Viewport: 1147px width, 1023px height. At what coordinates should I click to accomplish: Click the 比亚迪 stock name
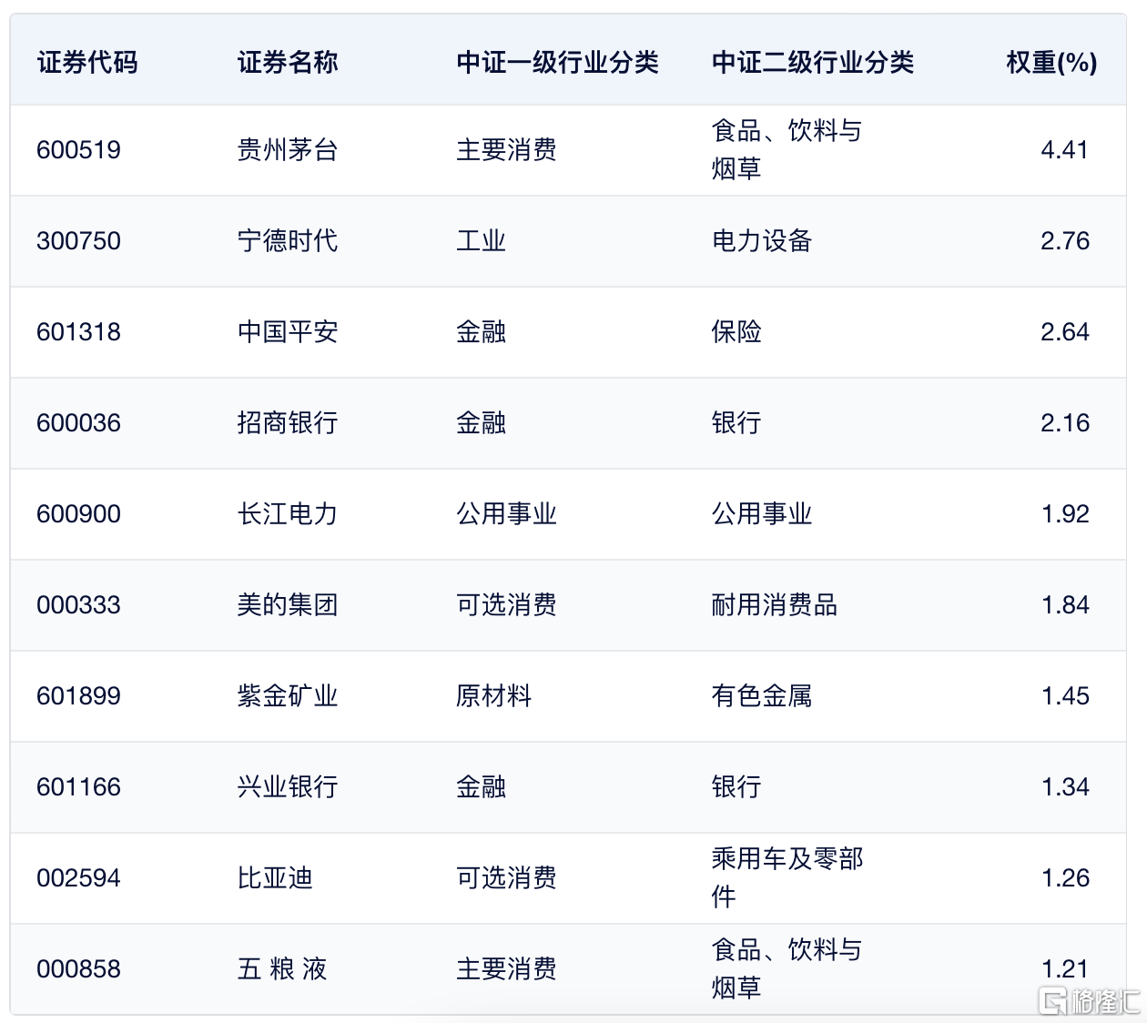[275, 878]
